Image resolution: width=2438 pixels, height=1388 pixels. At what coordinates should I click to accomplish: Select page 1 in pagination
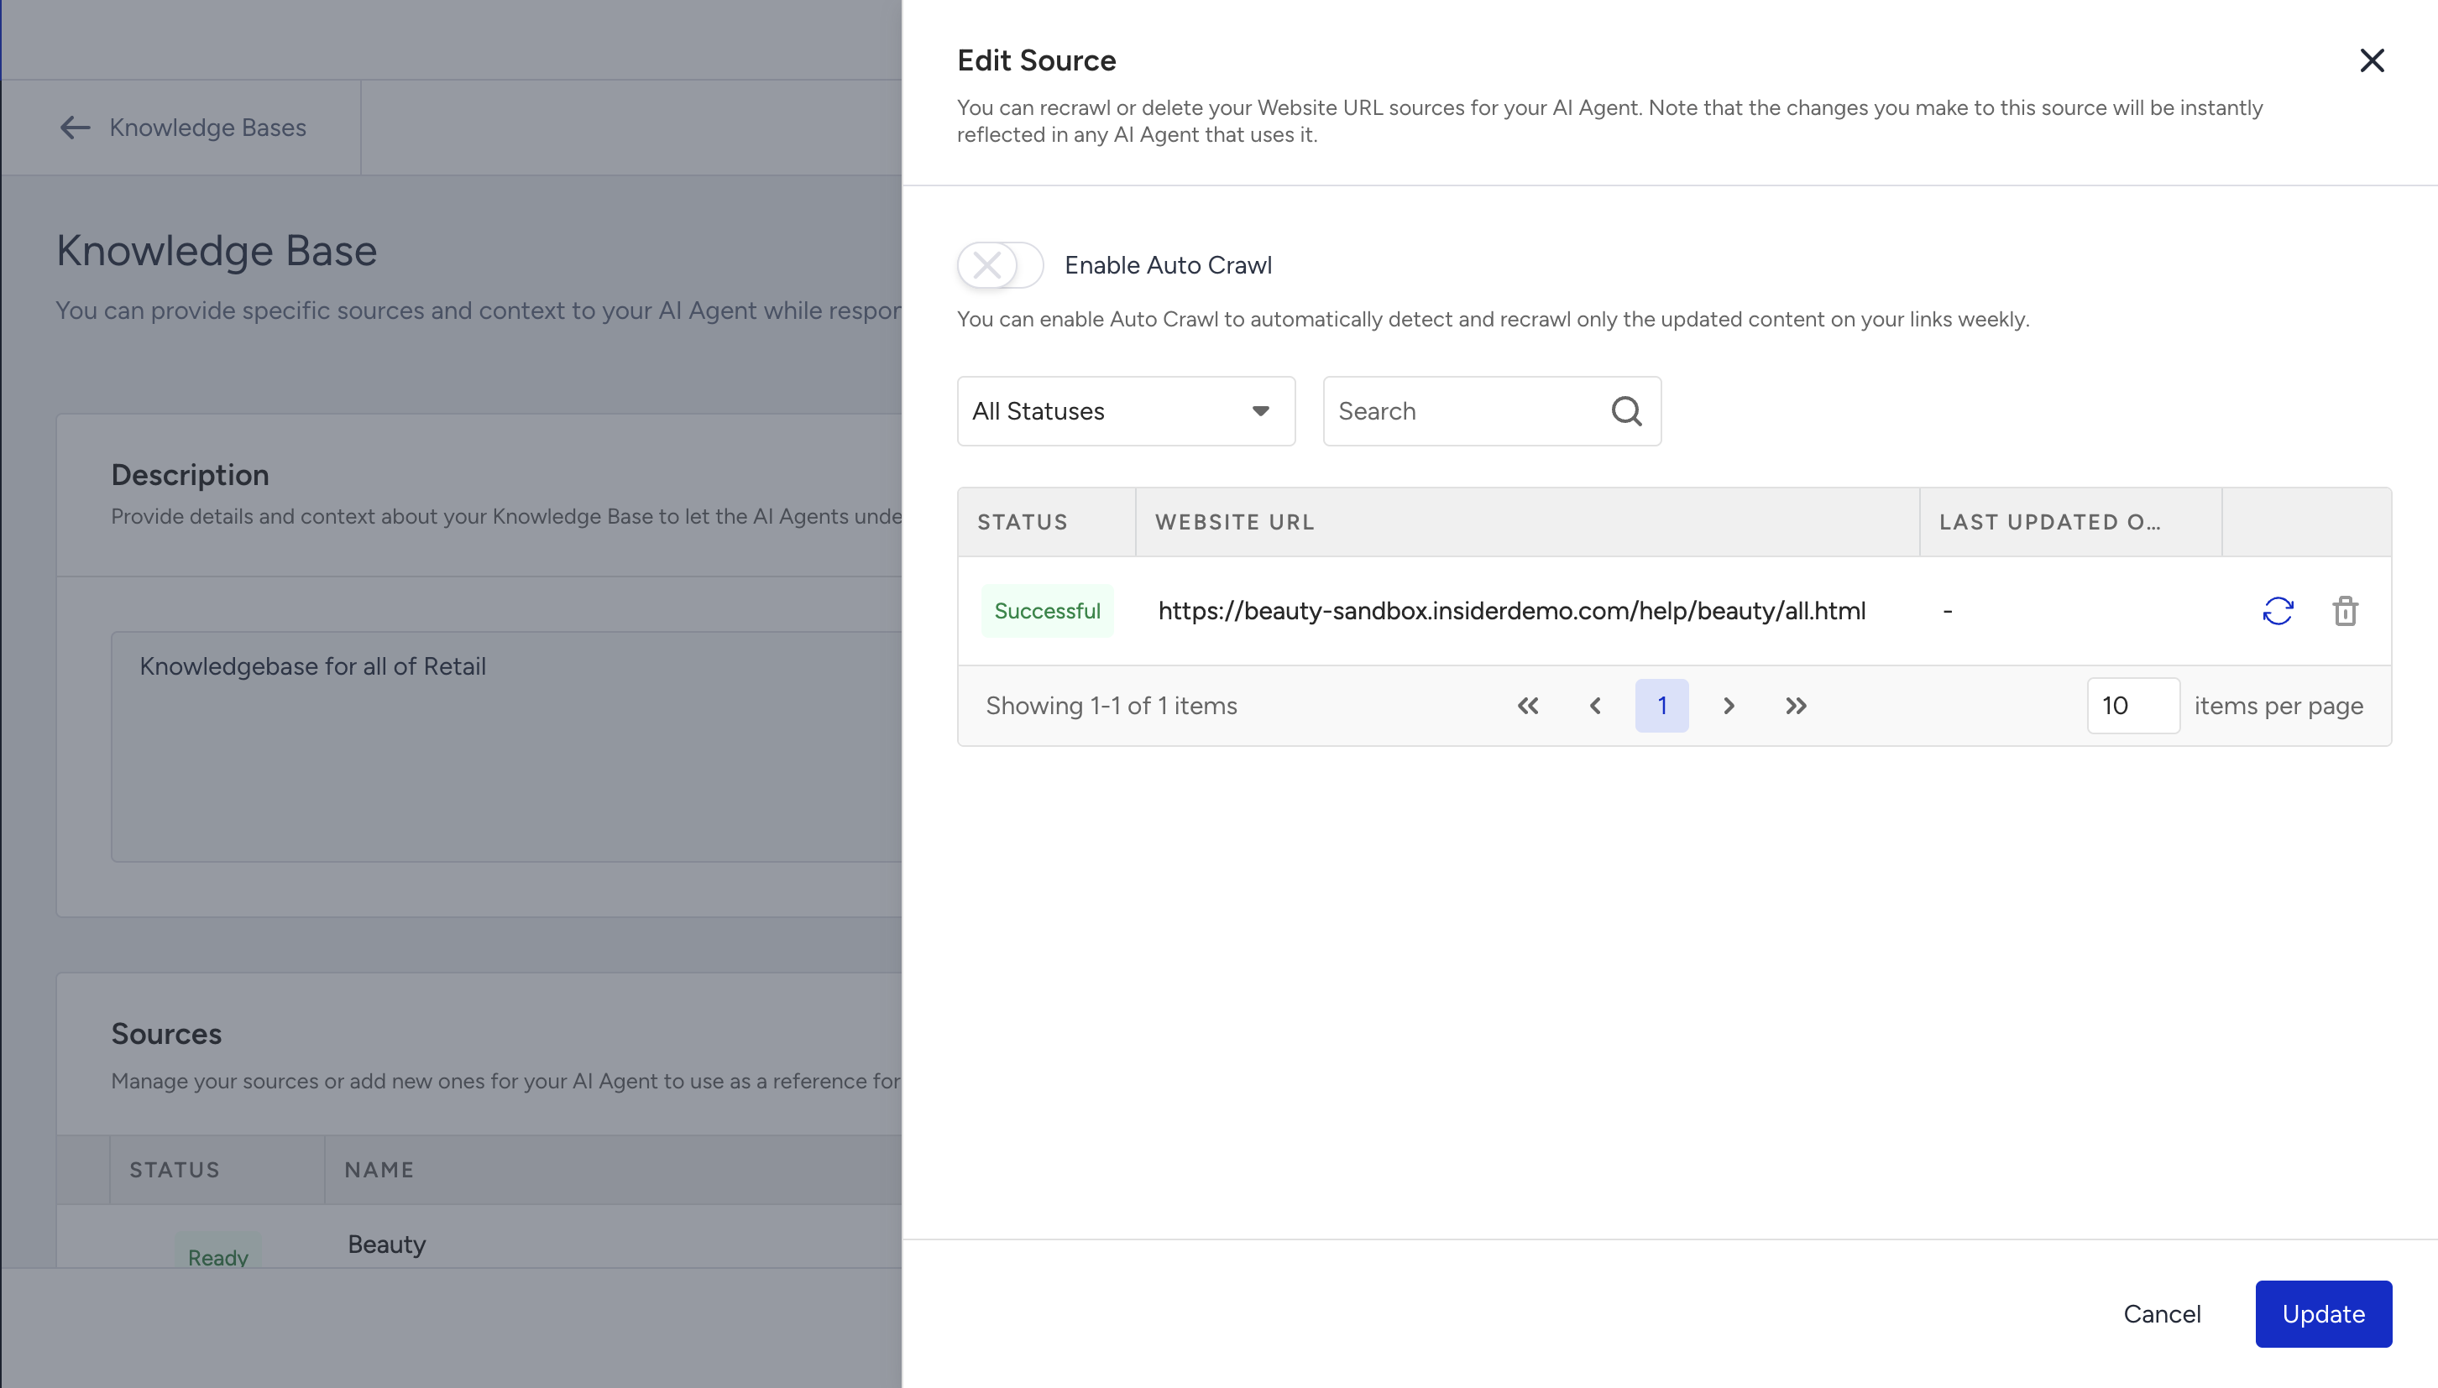[1662, 706]
